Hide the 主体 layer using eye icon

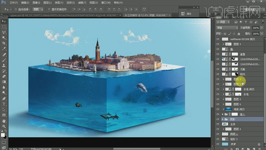(218, 124)
